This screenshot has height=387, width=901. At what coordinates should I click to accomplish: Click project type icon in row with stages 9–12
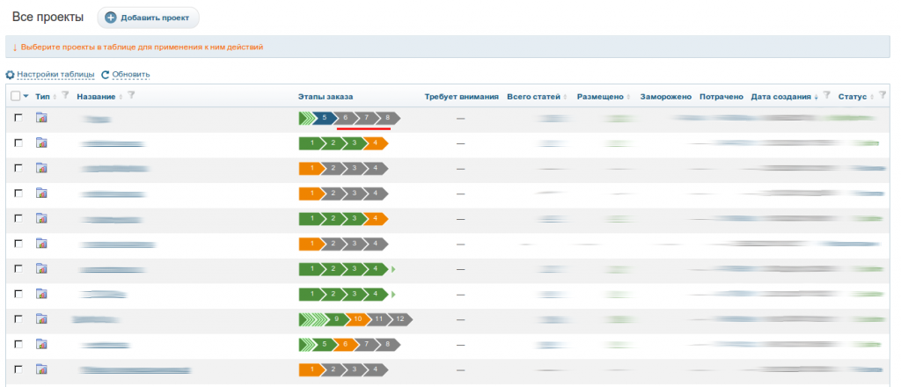point(41,318)
